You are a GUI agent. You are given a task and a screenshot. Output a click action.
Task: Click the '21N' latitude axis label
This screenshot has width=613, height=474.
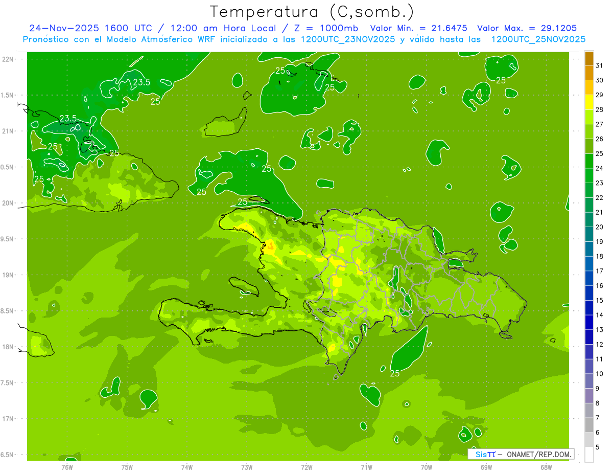coord(9,131)
